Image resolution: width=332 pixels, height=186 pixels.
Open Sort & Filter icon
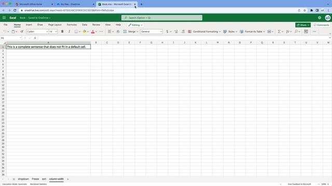click(287, 32)
